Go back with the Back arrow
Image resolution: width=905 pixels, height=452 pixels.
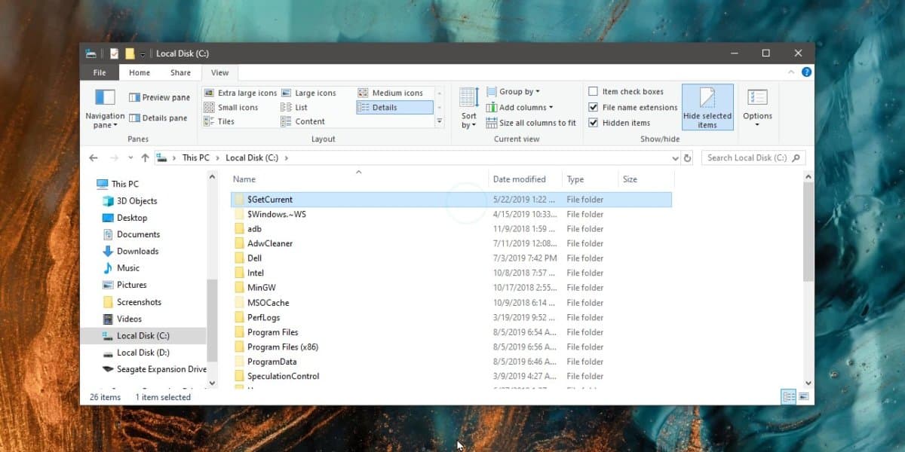(94, 158)
